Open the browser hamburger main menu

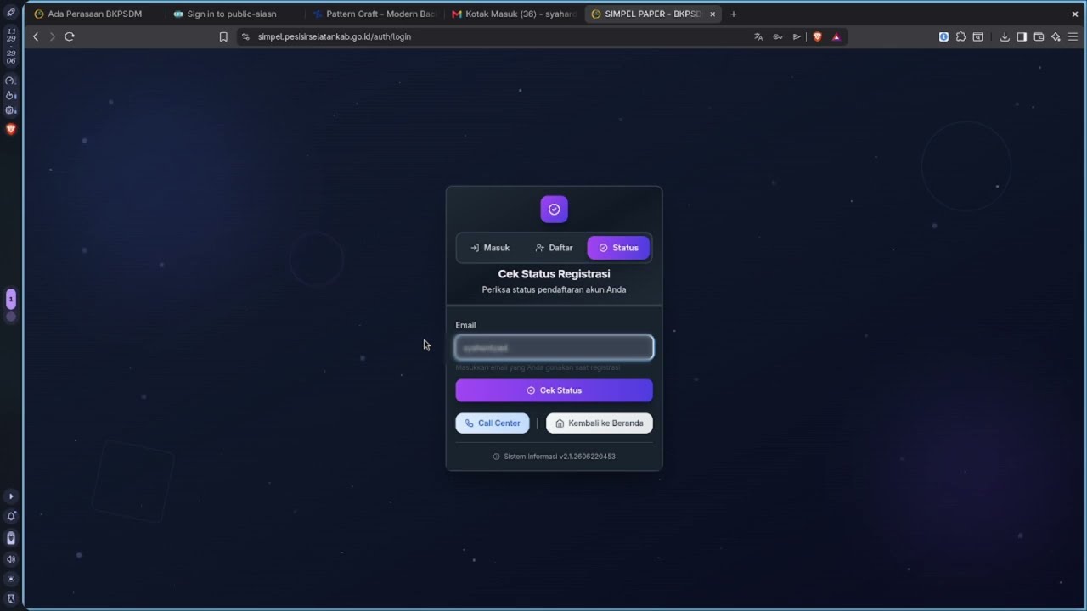point(1073,36)
